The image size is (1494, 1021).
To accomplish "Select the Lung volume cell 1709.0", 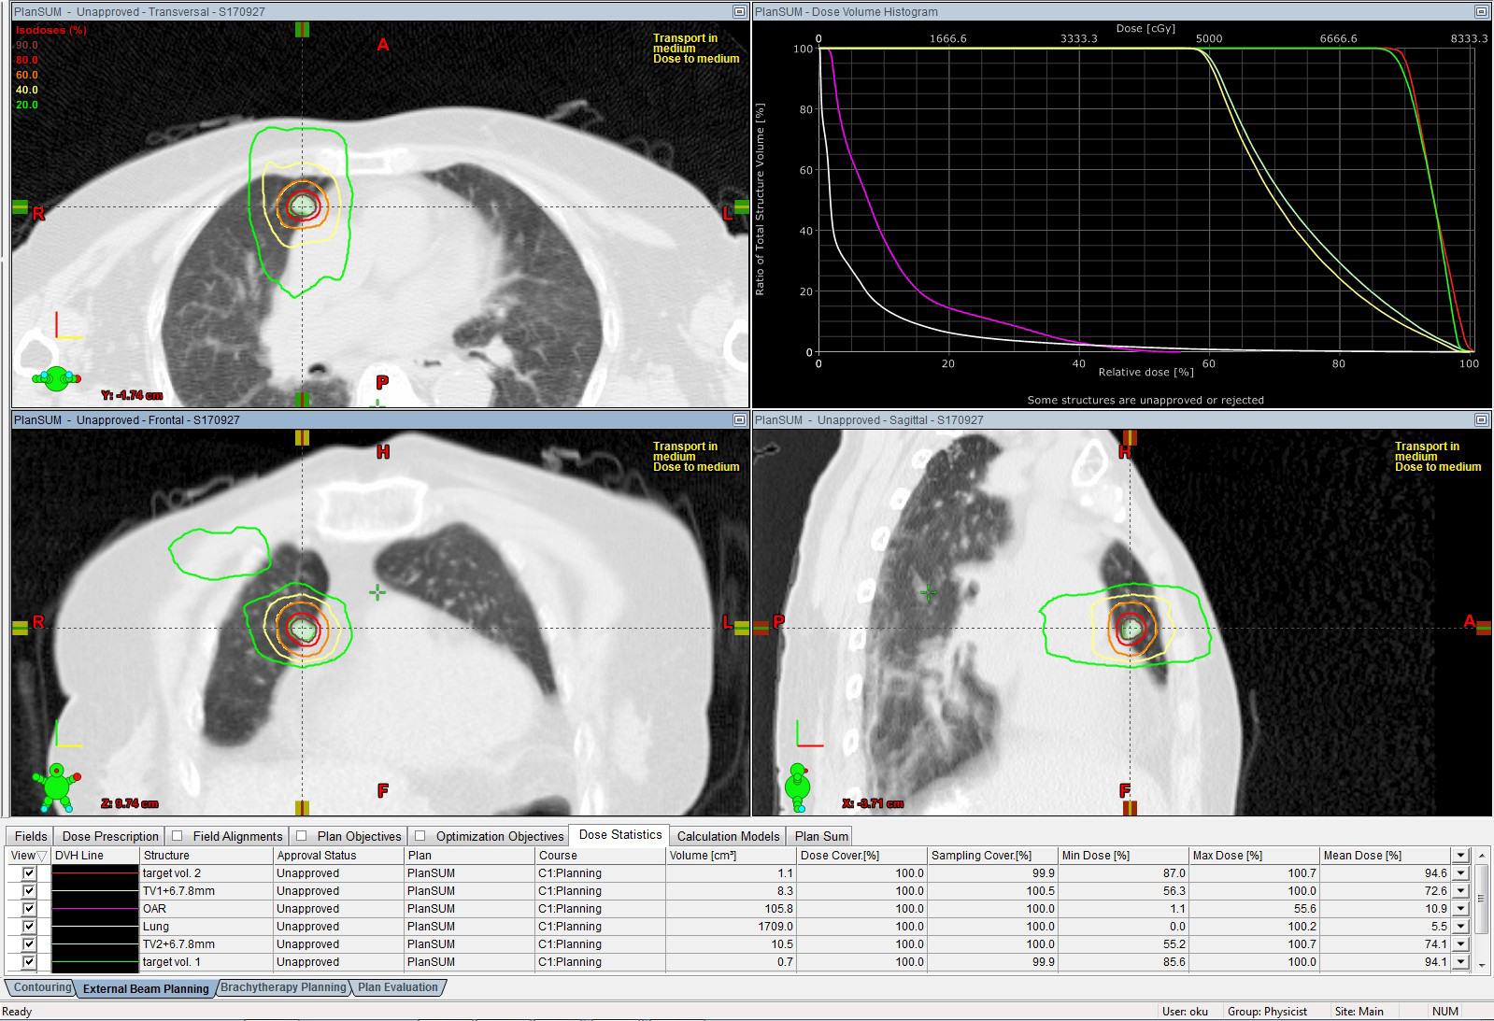I will pos(731,927).
